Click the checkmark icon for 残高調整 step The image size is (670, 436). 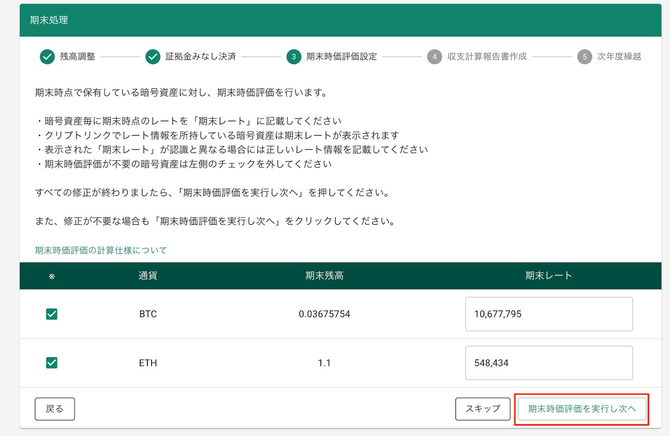pos(47,57)
